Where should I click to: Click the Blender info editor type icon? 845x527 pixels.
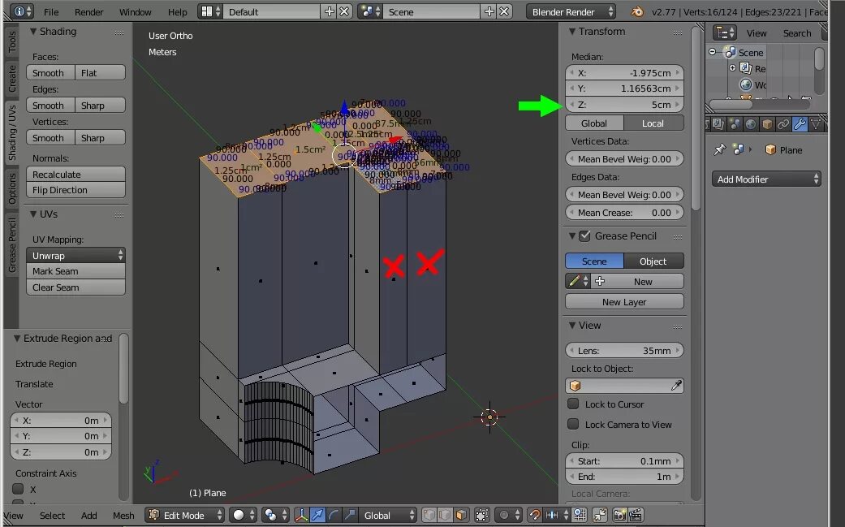(x=22, y=11)
